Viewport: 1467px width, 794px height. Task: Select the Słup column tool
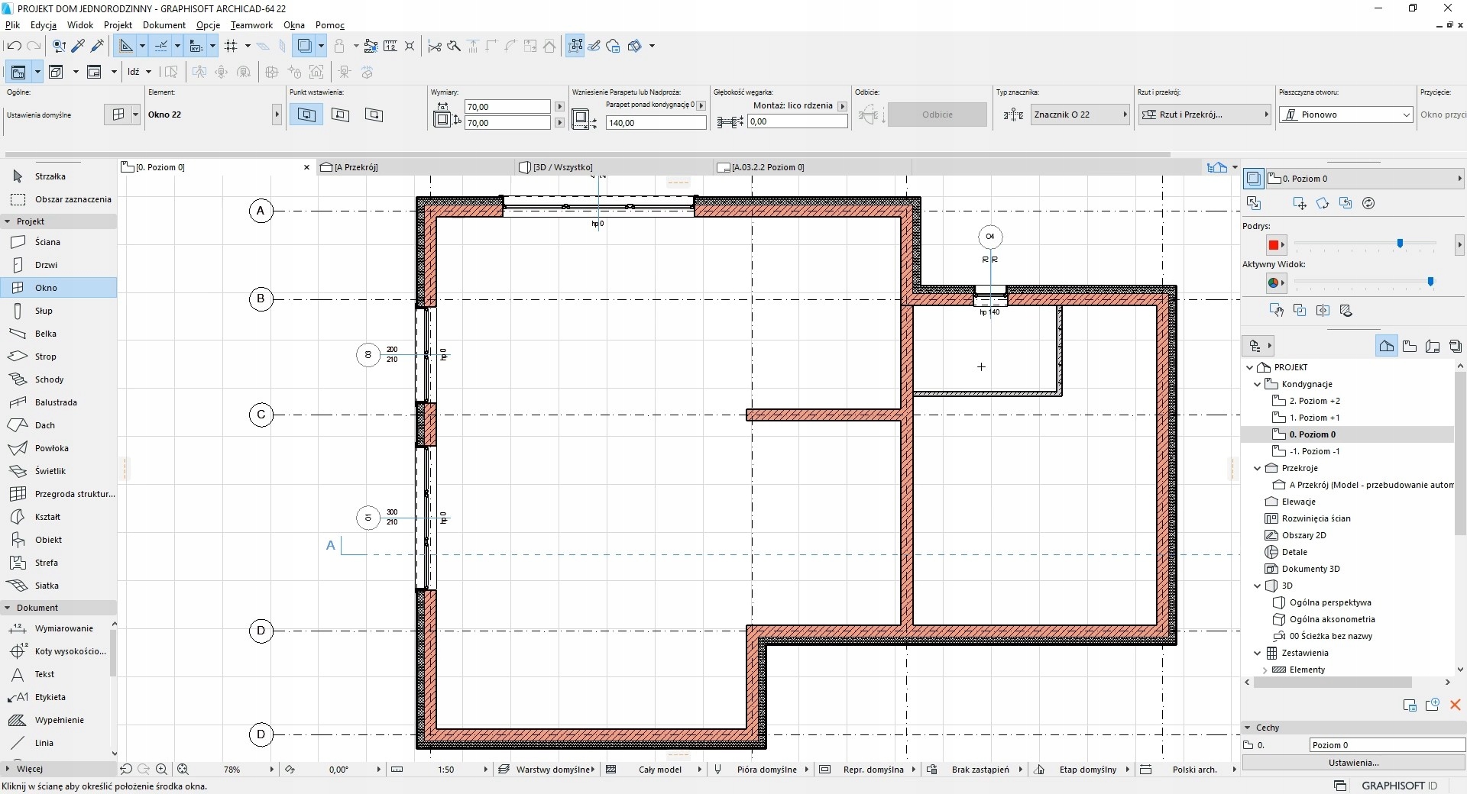coord(44,311)
